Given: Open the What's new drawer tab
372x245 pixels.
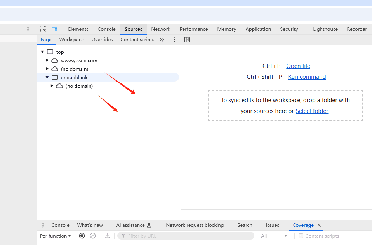Looking at the screenshot, I should click(x=90, y=225).
